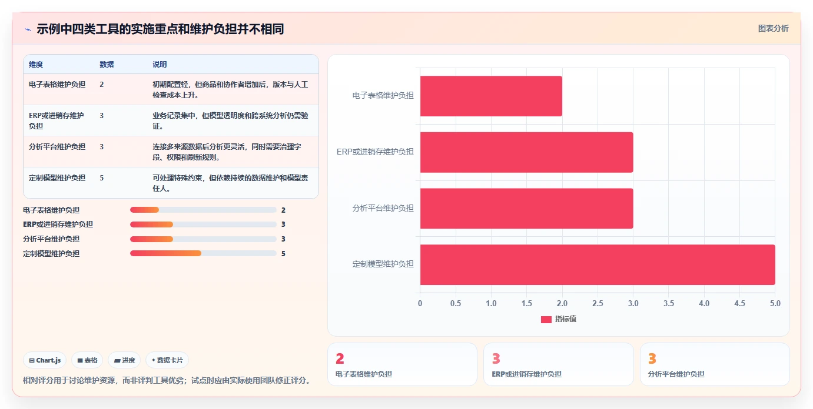813x409 pixels.
Task: Click the 电子表格维护负担 progress bar
Action: coord(203,210)
